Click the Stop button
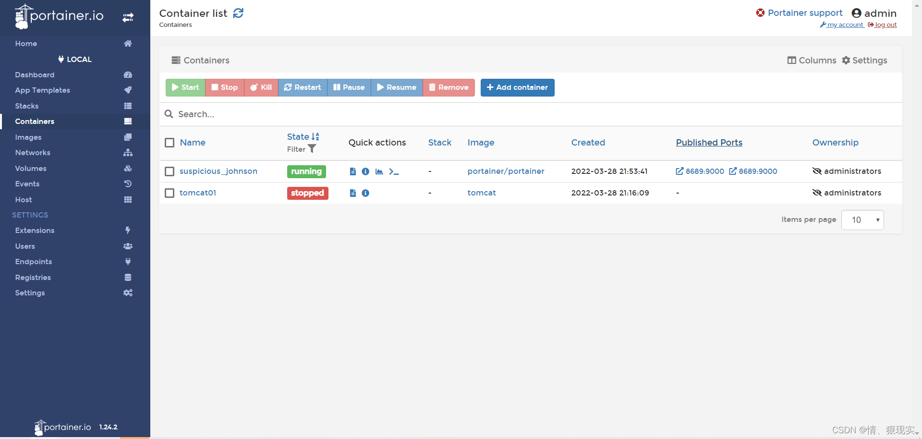The image size is (922, 439). tap(225, 87)
